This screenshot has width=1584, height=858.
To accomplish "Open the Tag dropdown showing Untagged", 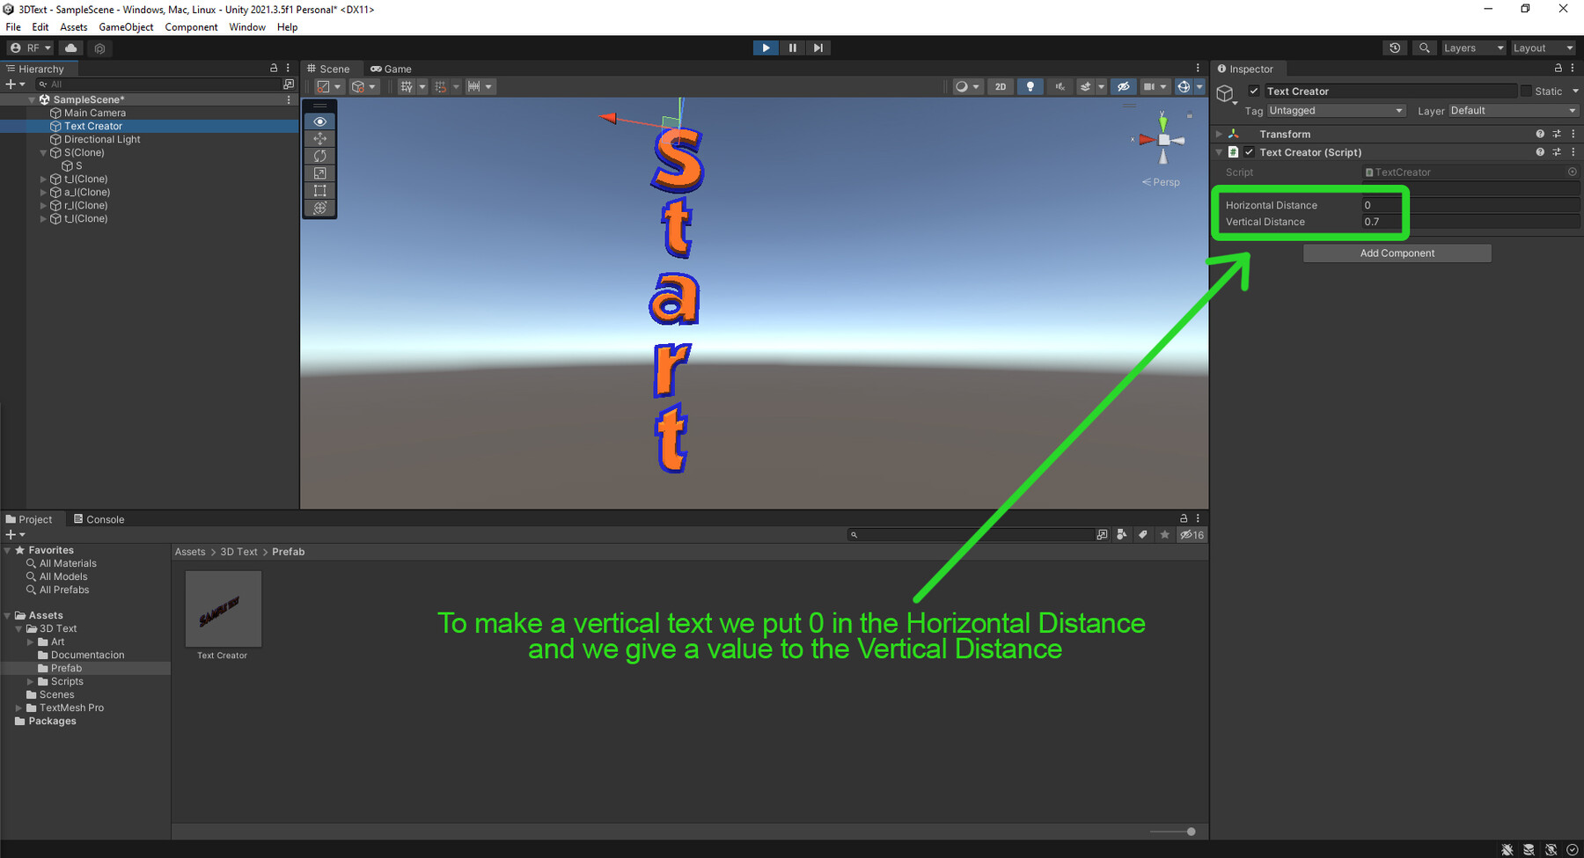I will tap(1336, 110).
